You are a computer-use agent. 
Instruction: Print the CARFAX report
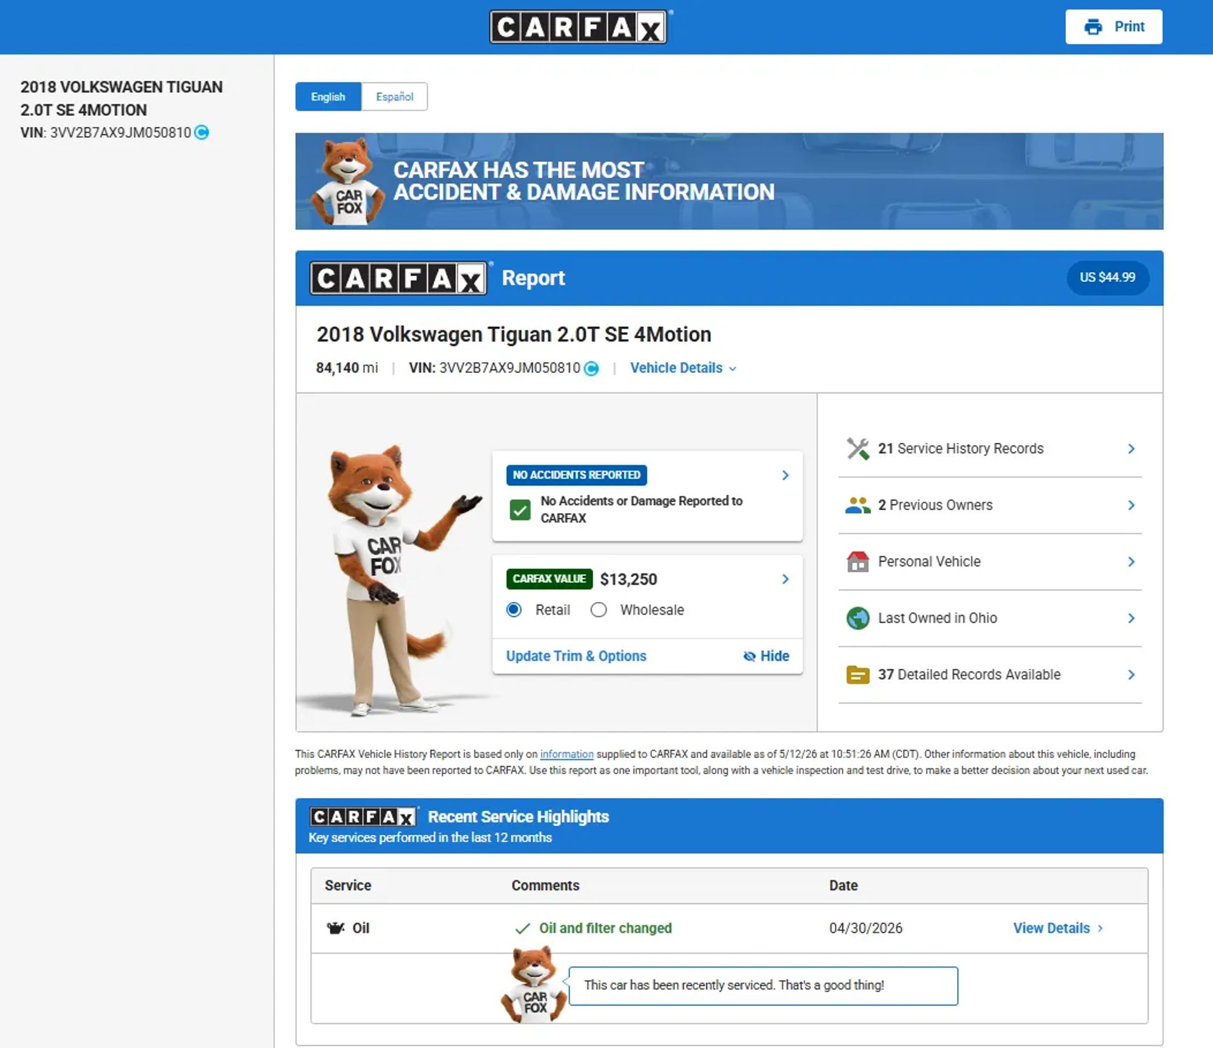pyautogui.click(x=1114, y=27)
